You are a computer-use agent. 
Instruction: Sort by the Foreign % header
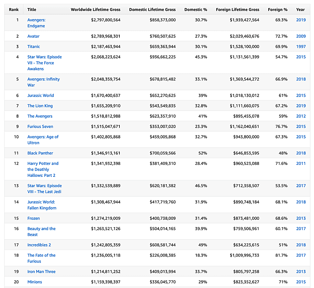point(278,10)
